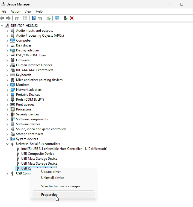Choose Properties from the context menu
This screenshot has width=193, height=207.
point(64,195)
